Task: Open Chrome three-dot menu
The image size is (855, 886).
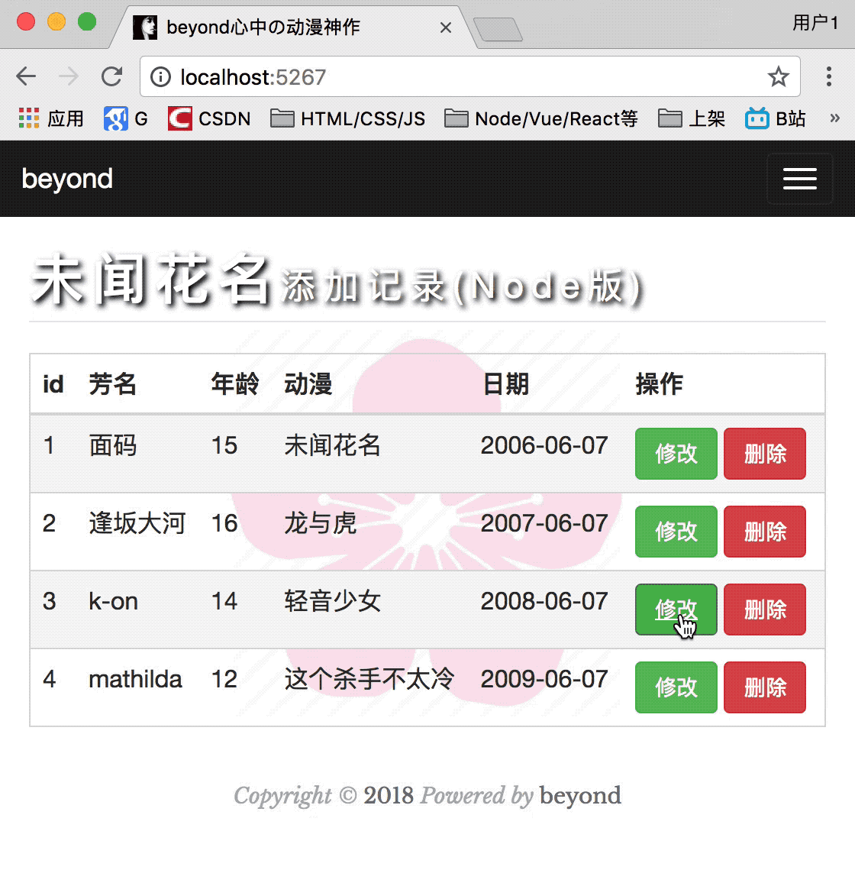Action: point(828,76)
